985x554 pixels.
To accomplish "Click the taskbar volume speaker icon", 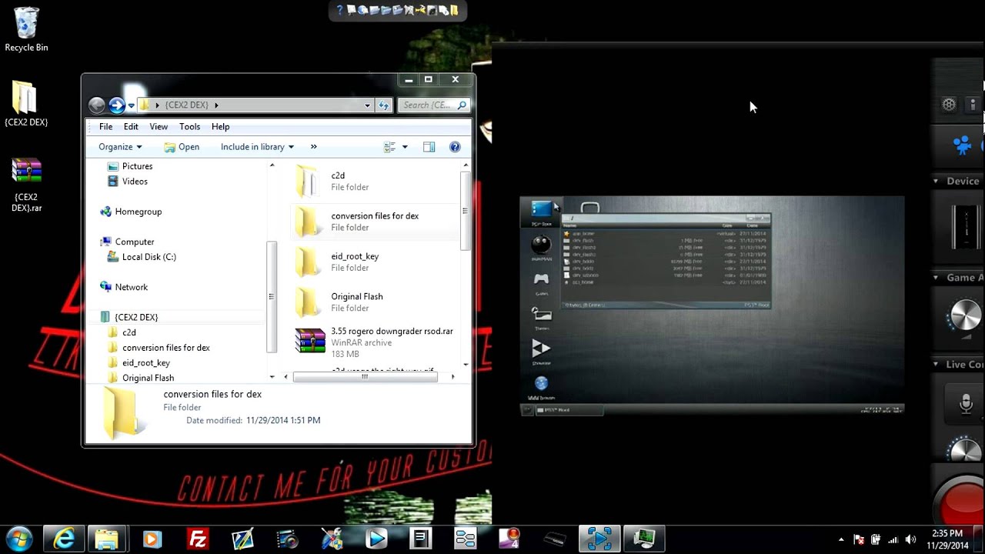I will click(910, 539).
